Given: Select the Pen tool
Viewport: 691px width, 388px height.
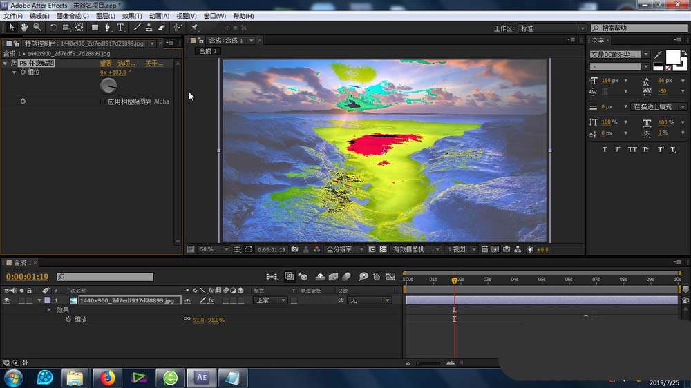Looking at the screenshot, I should [108, 28].
